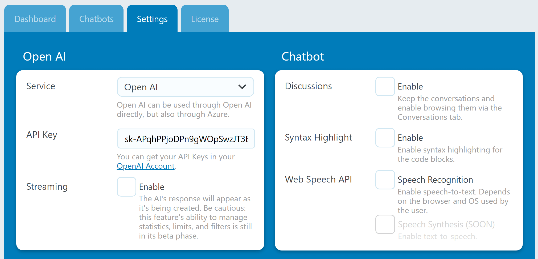Click the Open AI section heading
This screenshot has width=538, height=259.
point(44,57)
